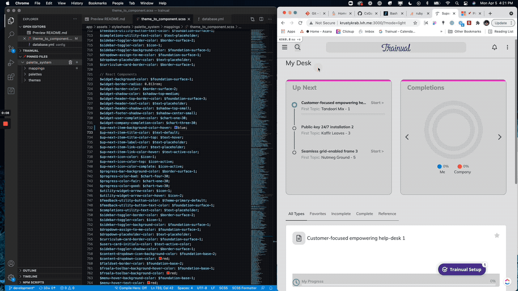Open the Explorer view in VS Code activity bar

pos(11,21)
